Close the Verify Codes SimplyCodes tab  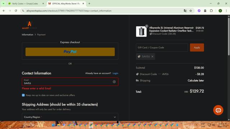coord(43,4)
